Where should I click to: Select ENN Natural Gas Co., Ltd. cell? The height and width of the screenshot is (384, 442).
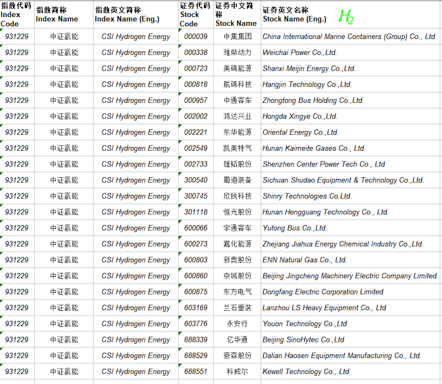pos(351,260)
